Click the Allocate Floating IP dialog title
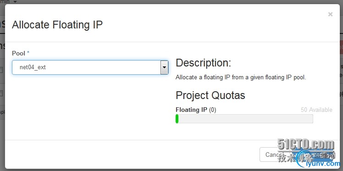The image size is (343, 171). [x=57, y=25]
